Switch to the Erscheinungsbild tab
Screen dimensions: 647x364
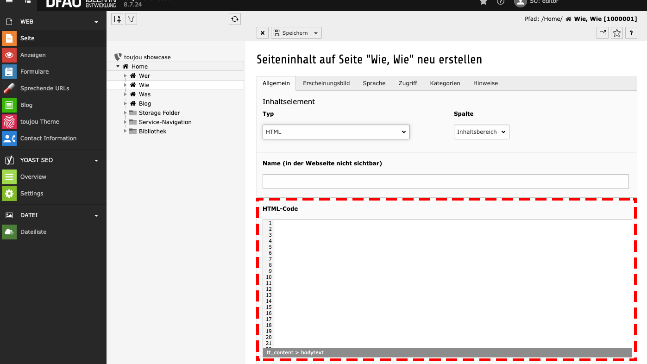coord(326,83)
